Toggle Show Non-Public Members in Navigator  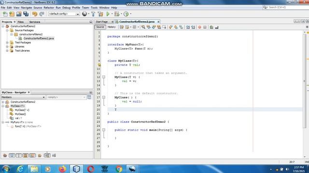coord(26,156)
